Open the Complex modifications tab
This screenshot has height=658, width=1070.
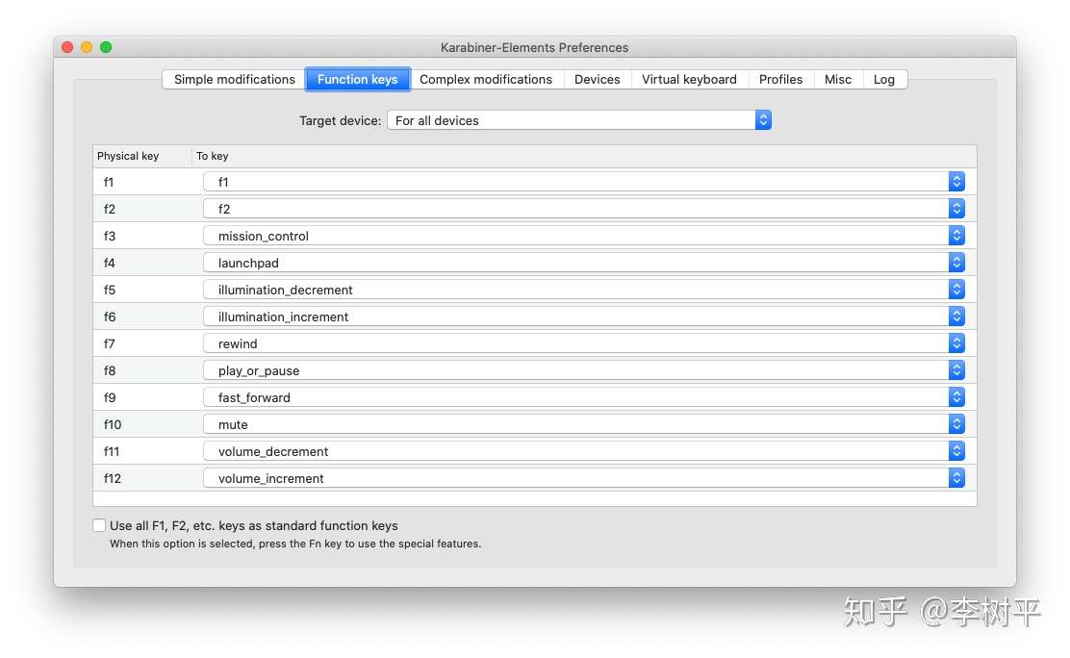(x=487, y=79)
